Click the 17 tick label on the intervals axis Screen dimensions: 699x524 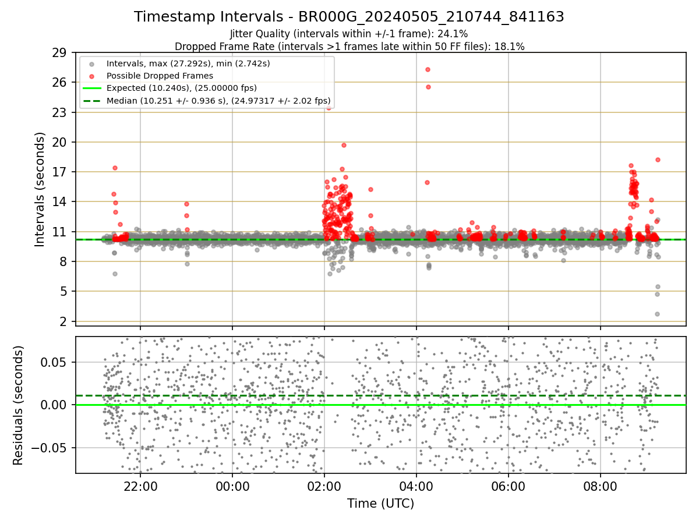tap(60, 172)
